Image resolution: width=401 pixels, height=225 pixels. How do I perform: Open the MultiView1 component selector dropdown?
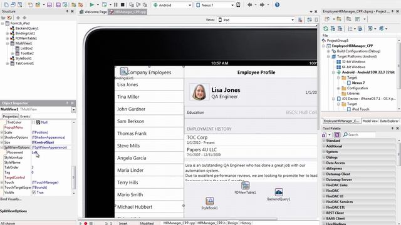tap(73, 110)
